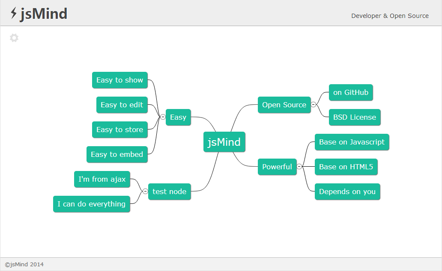Select the Easy to embed node
The height and width of the screenshot is (271, 442).
117,154
